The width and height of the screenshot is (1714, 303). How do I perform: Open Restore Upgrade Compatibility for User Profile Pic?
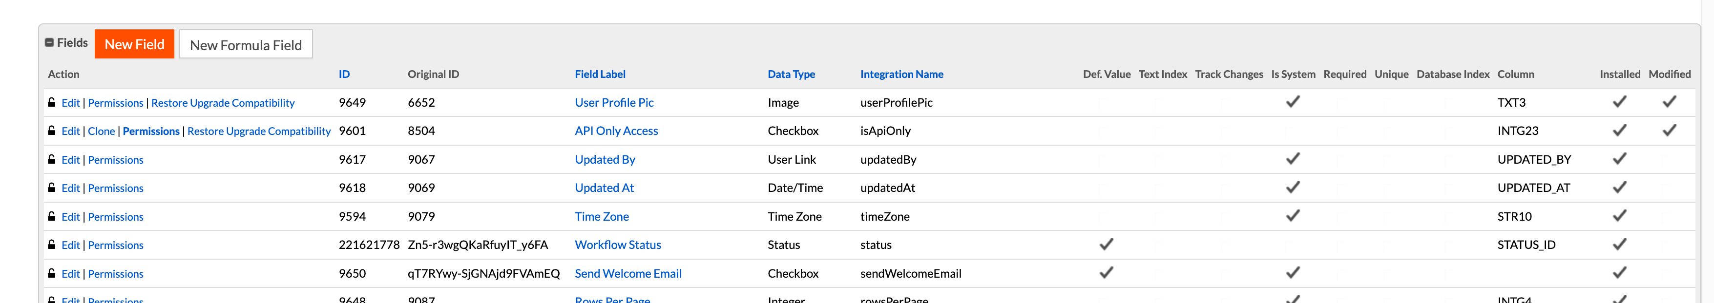(223, 103)
